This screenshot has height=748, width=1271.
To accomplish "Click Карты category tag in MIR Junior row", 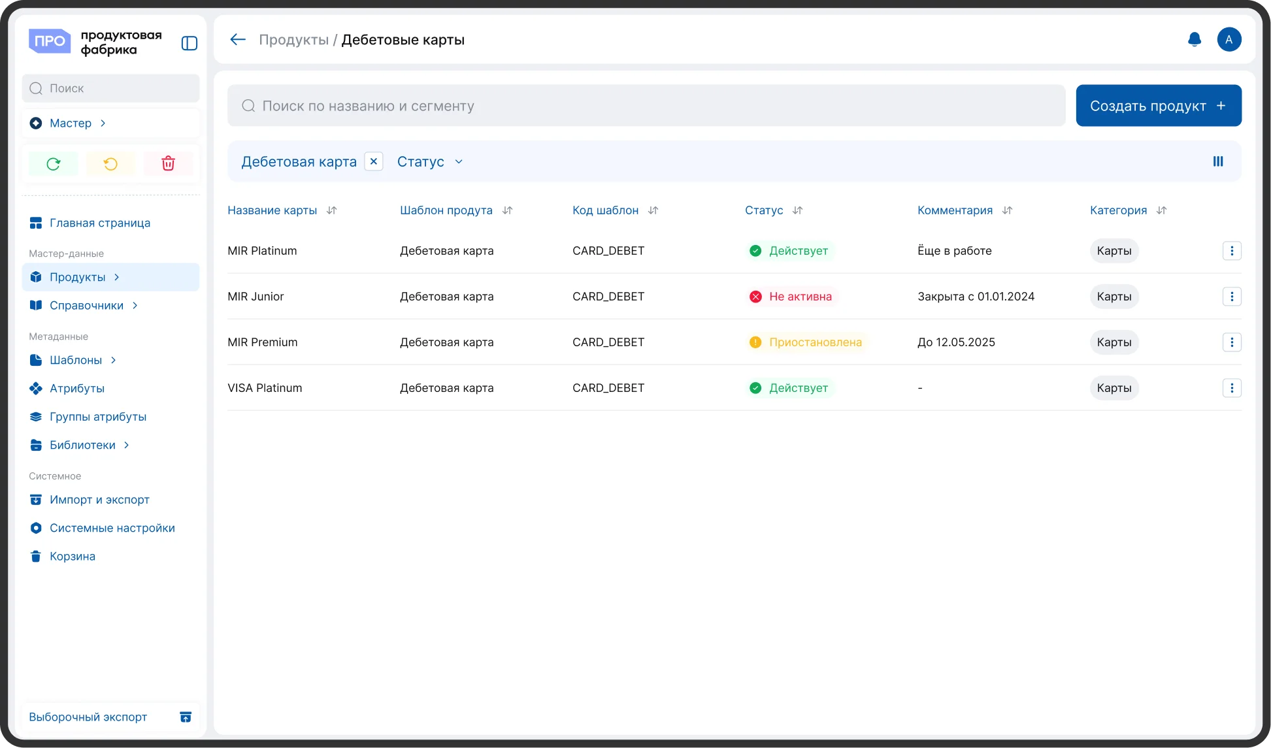I will 1114,297.
